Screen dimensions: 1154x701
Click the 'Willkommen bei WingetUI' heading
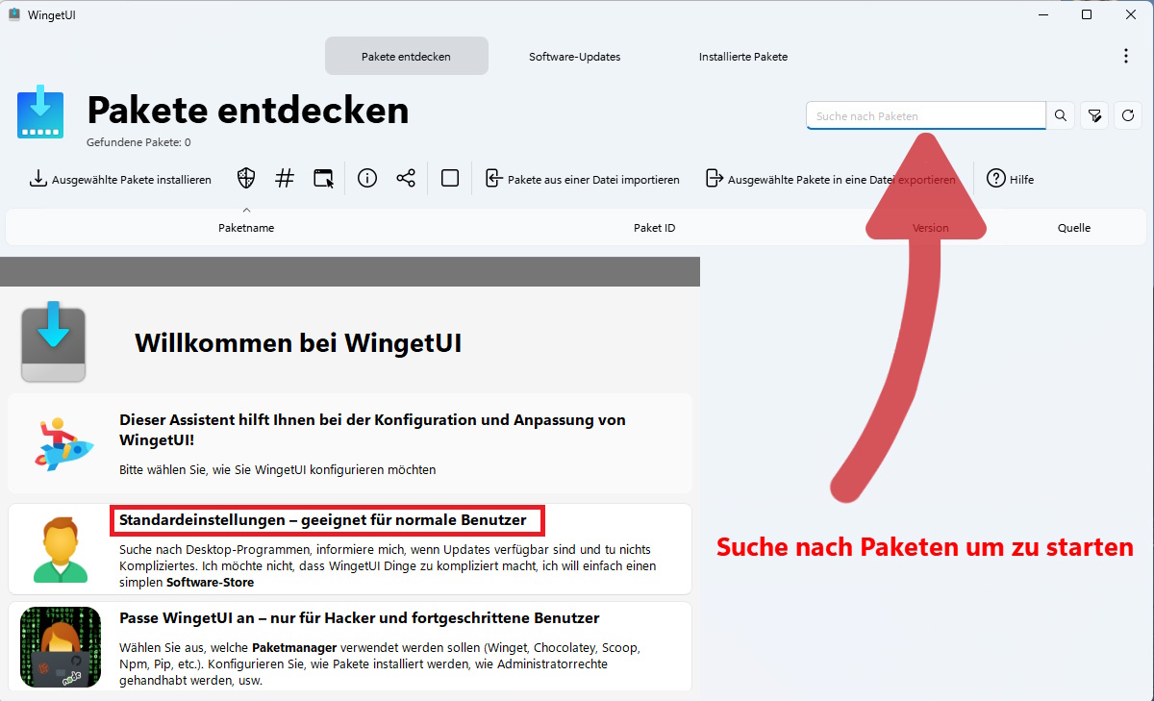(x=298, y=343)
